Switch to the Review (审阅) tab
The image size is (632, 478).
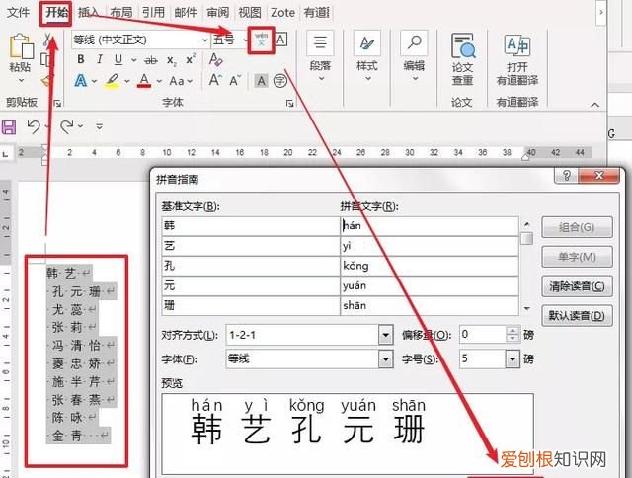click(217, 12)
